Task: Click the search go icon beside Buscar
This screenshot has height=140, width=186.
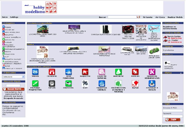Action: click(138, 17)
